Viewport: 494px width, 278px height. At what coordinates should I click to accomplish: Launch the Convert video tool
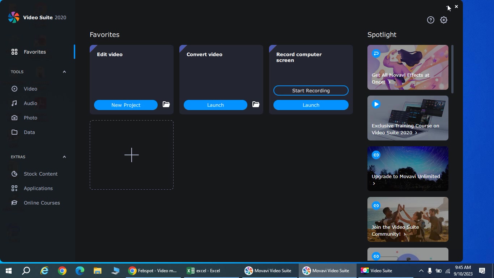coord(216,105)
